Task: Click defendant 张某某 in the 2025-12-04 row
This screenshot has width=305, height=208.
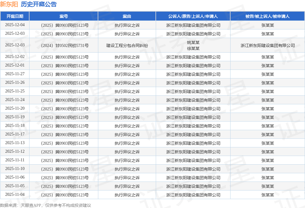Action: click(268, 25)
